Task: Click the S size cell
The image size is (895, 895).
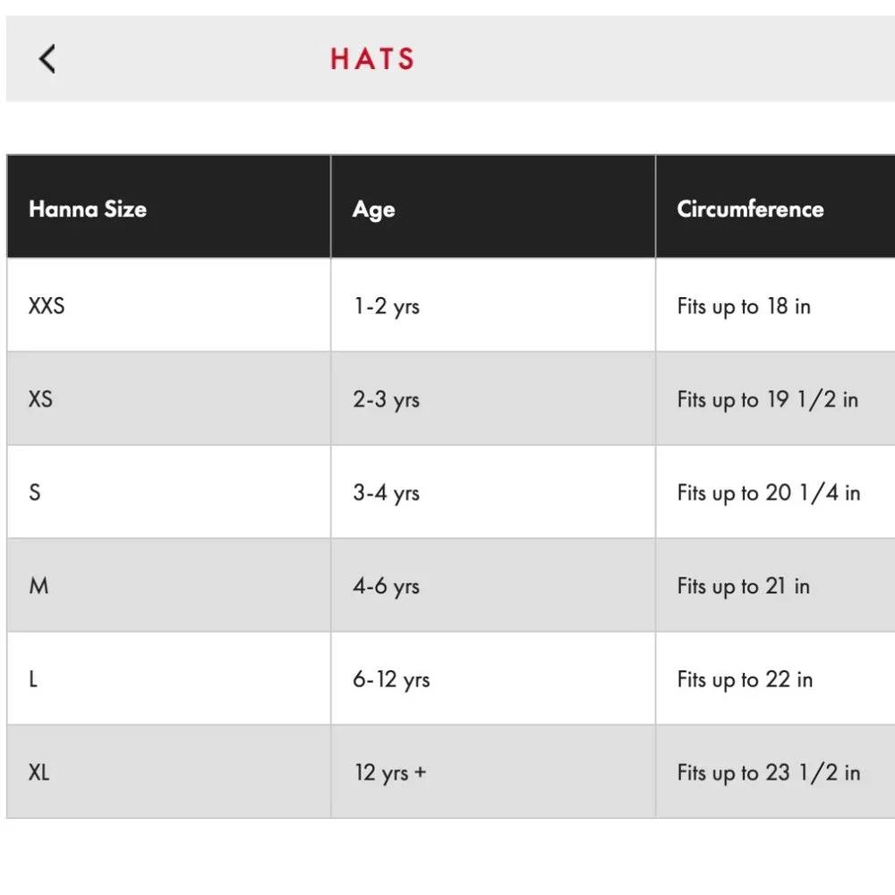Action: tap(35, 492)
